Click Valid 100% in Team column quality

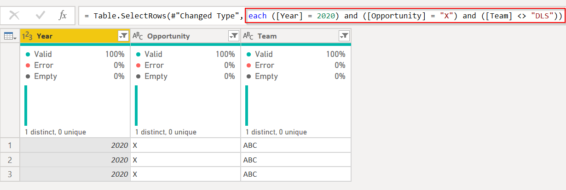click(x=296, y=54)
